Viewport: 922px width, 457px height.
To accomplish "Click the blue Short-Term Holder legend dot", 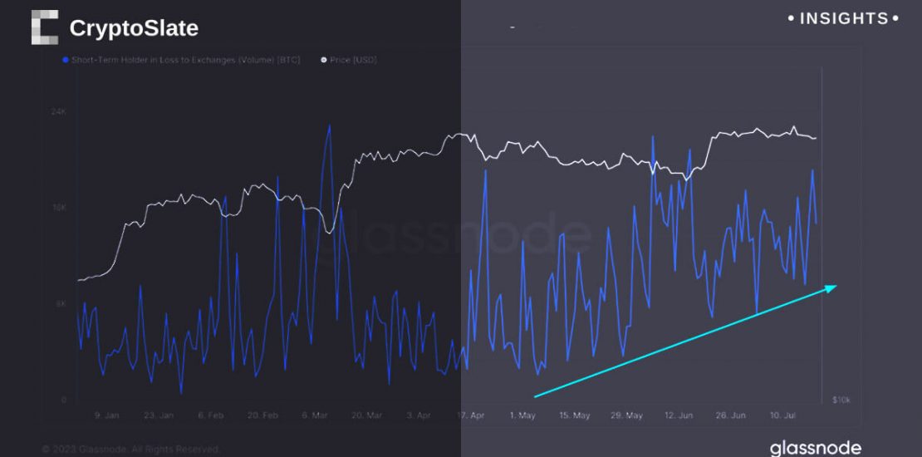I will click(65, 61).
